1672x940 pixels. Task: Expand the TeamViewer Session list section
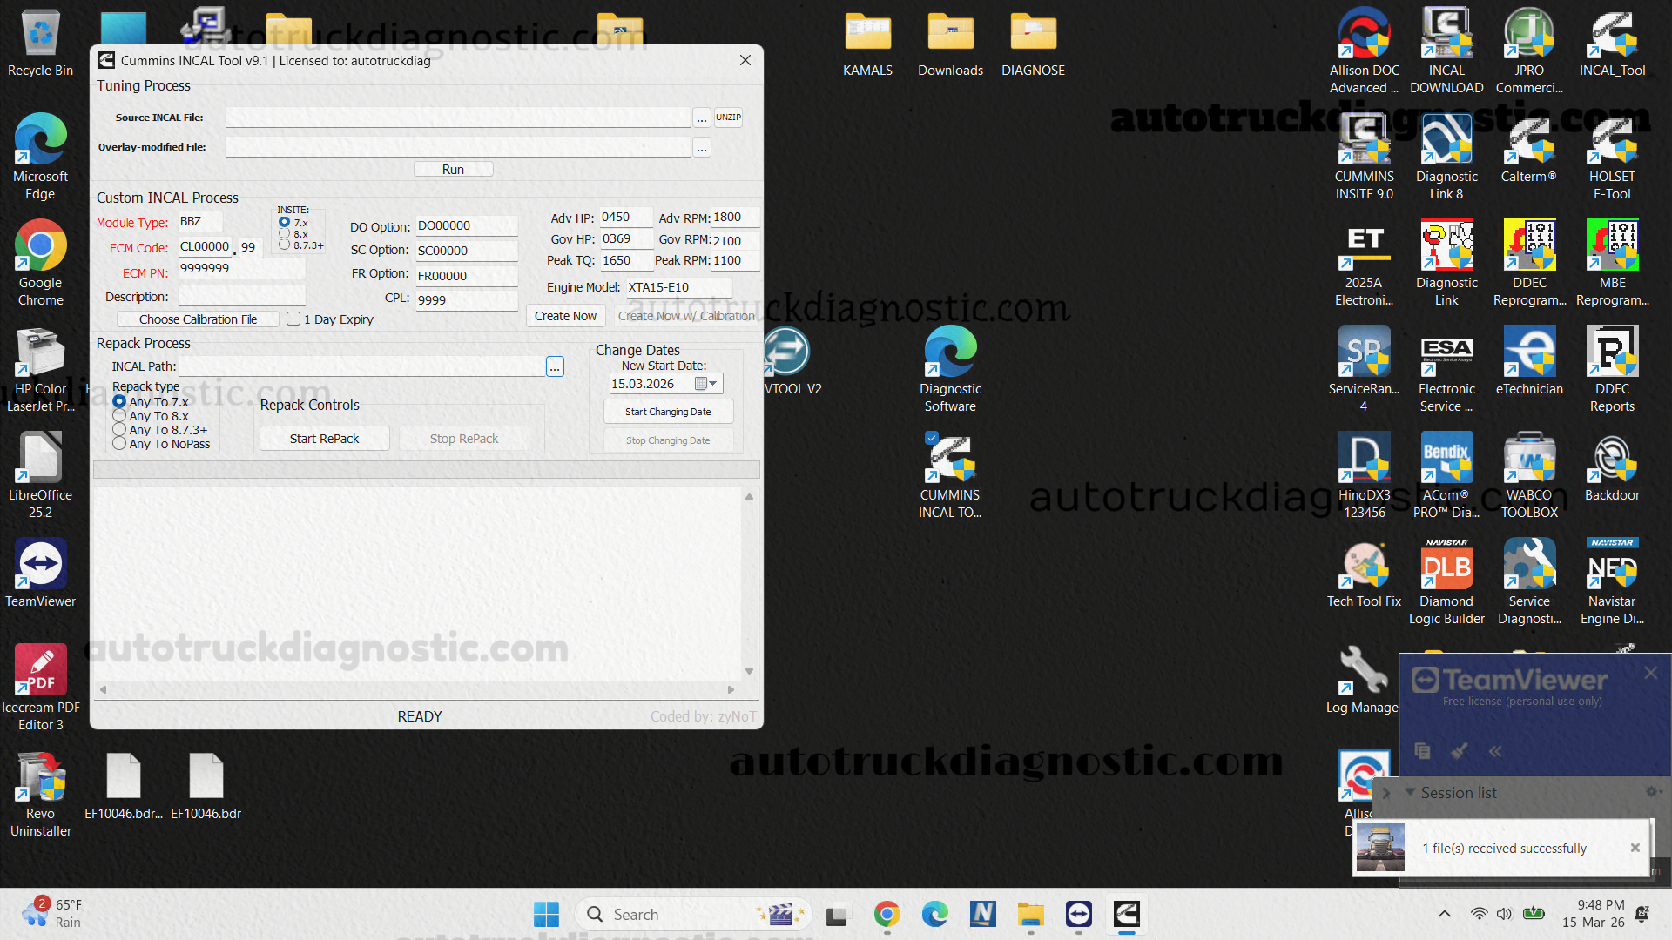(1410, 792)
